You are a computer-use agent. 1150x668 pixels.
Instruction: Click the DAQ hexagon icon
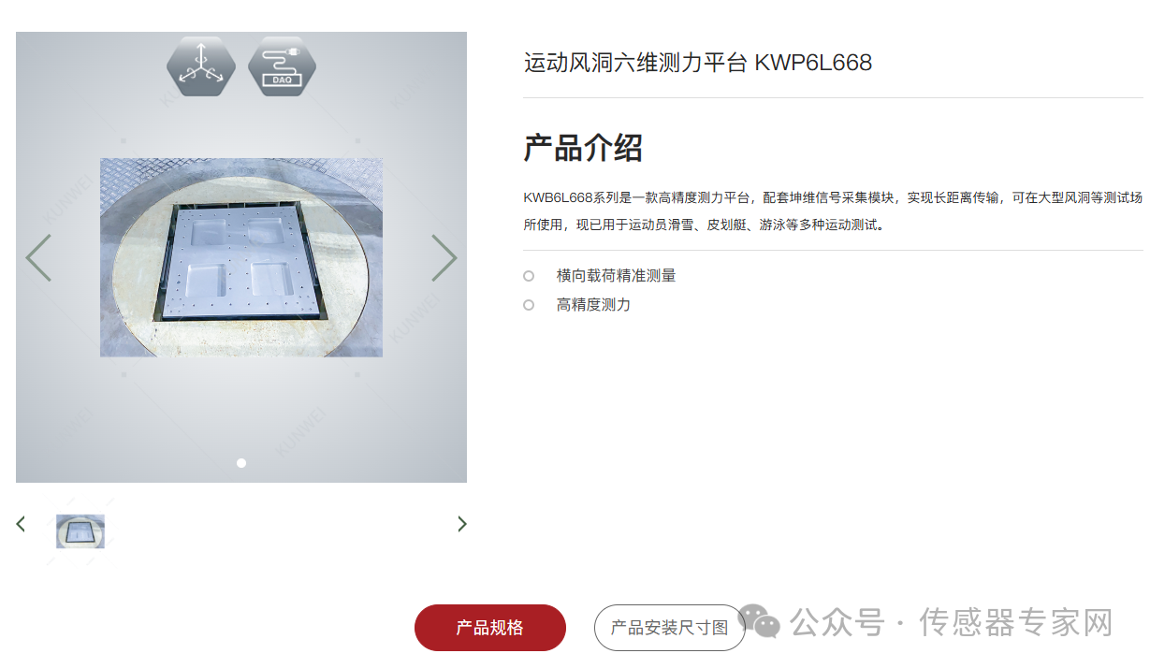pos(282,65)
